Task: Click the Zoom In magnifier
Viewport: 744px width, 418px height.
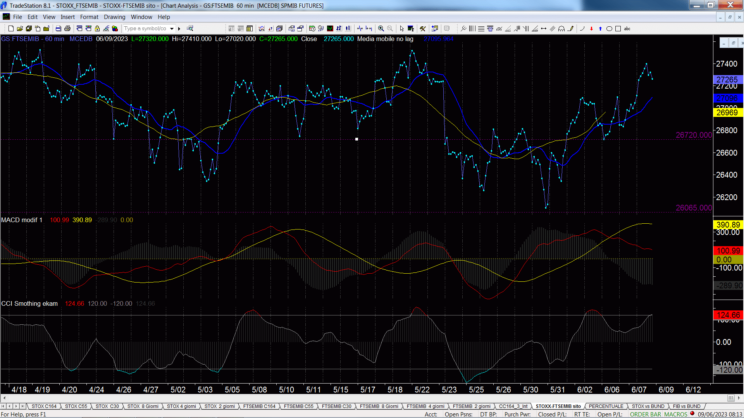Action: (381, 28)
